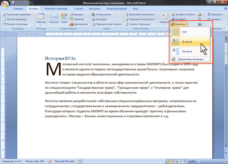The height and width of the screenshot is (164, 228).
Task: Open the Нижний колонтитул dropdown
Action: [x=140, y=19]
